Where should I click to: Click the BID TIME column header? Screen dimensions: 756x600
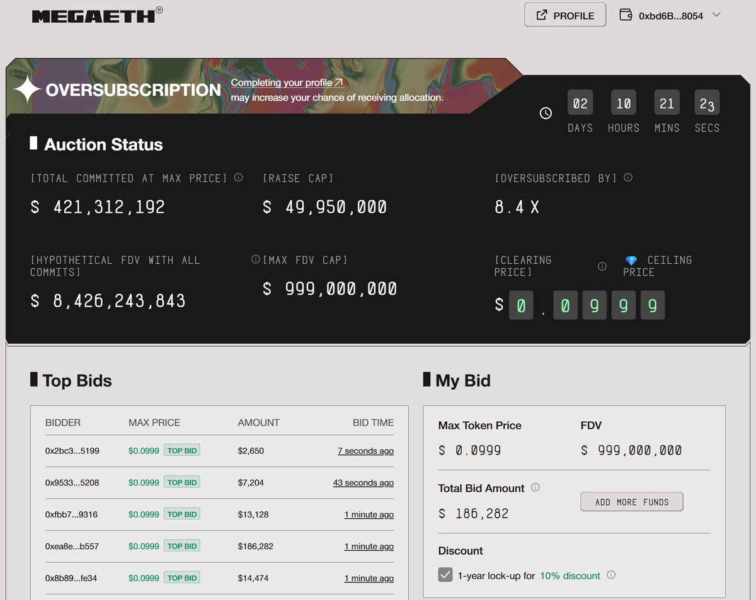[x=373, y=422]
